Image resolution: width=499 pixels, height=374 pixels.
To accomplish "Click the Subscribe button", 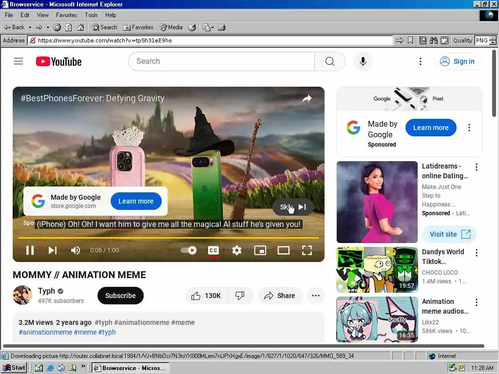I will pos(120,296).
